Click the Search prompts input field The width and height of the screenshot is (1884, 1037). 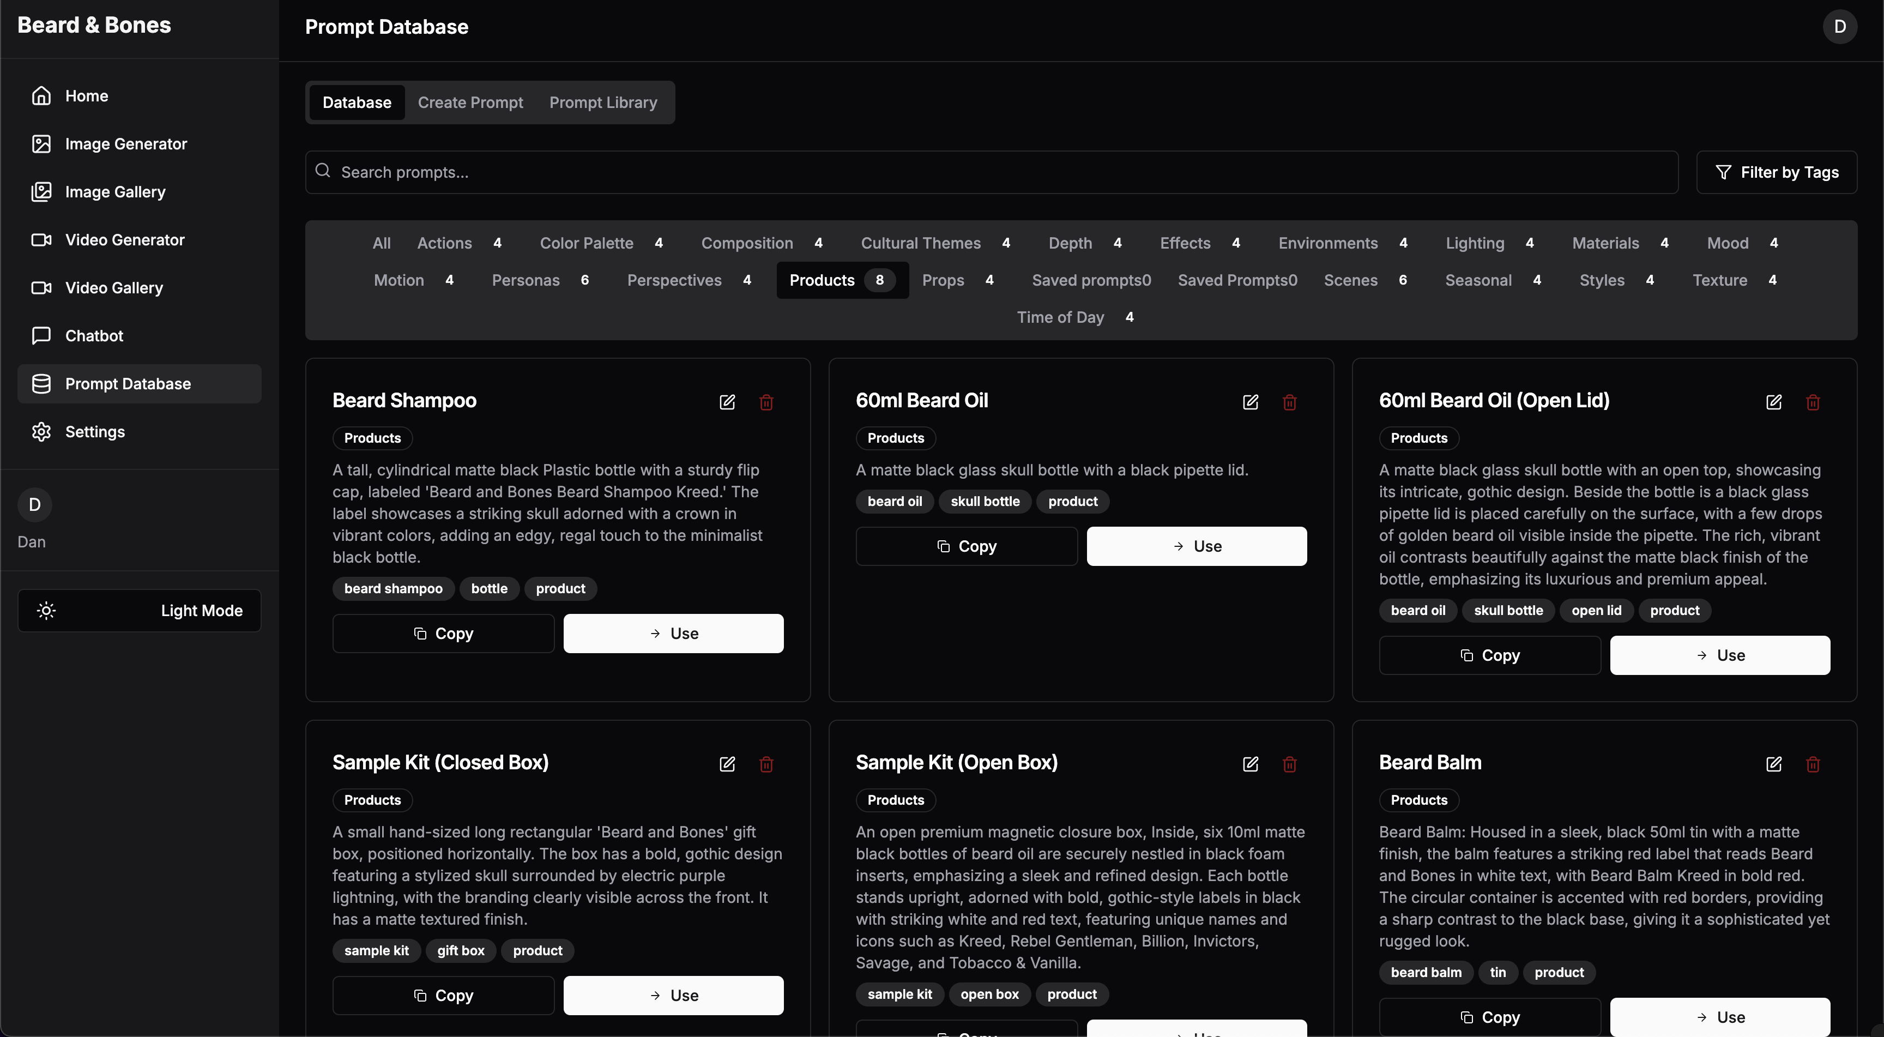point(992,173)
